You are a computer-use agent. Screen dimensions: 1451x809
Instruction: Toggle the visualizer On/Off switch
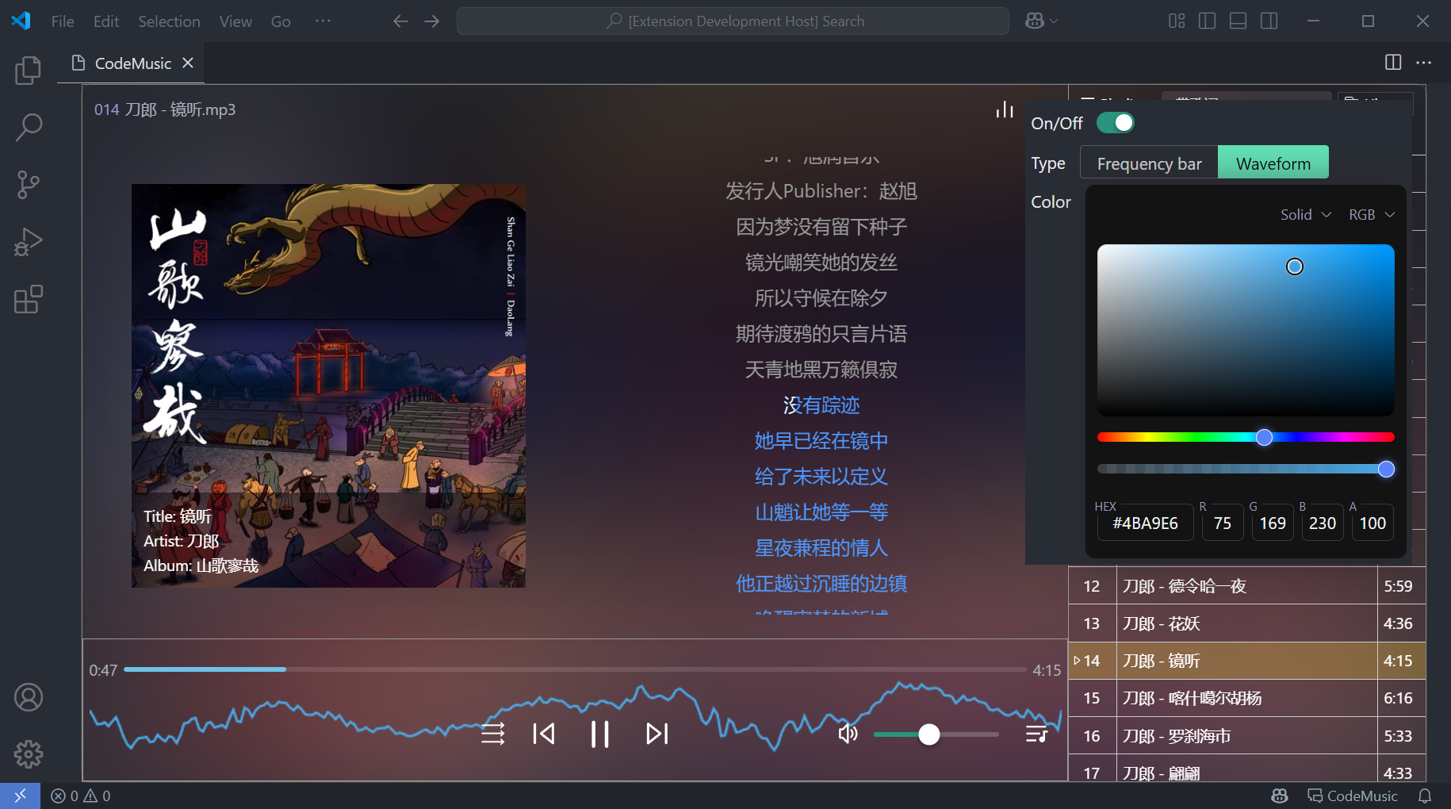[x=1116, y=123]
